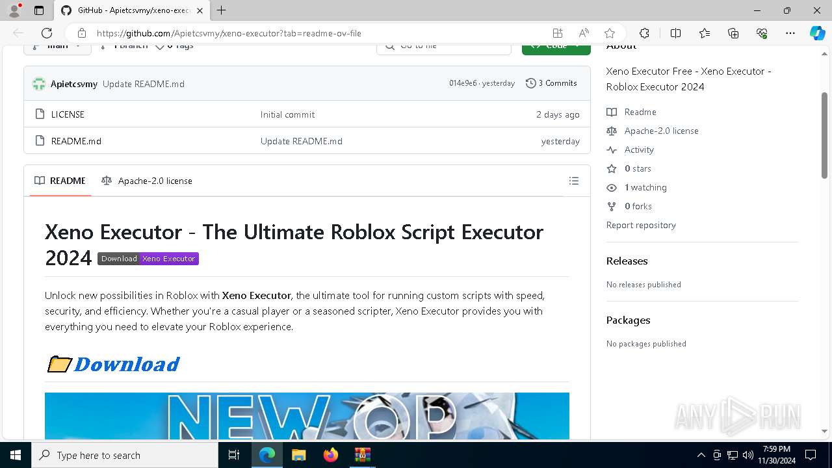Open the Windows Start menu
832x468 pixels.
point(16,455)
